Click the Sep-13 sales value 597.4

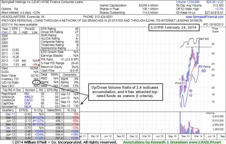[59, 138]
